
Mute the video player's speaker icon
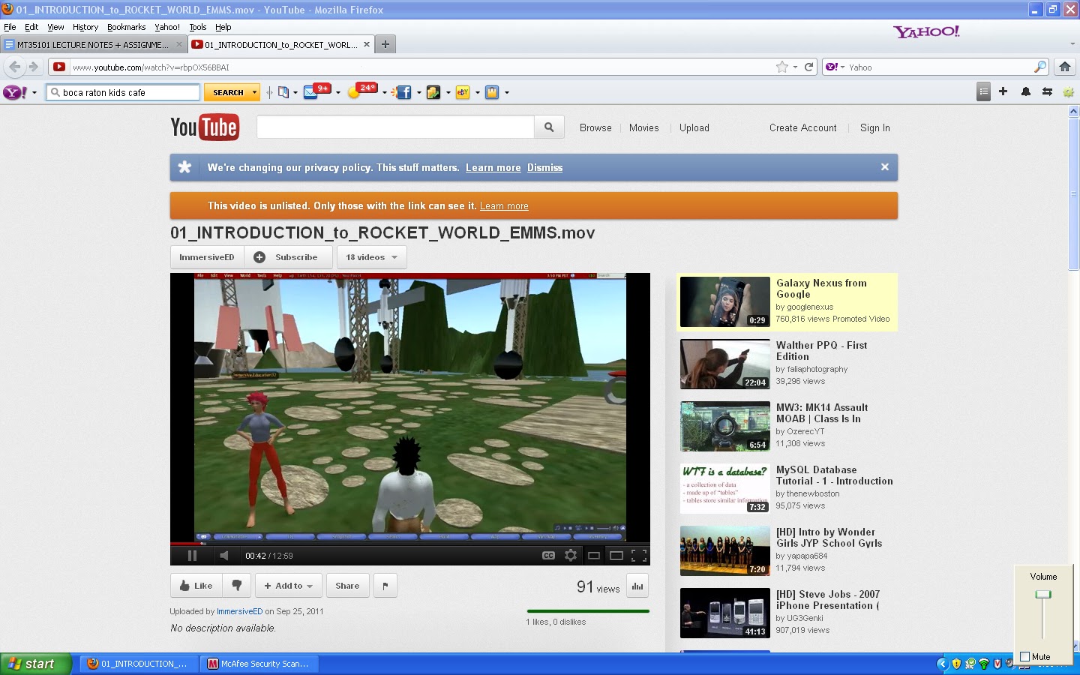tap(223, 556)
